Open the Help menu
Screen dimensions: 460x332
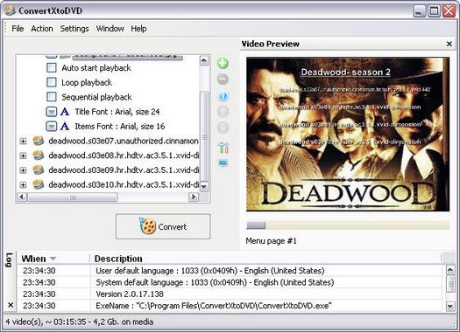coord(138,29)
